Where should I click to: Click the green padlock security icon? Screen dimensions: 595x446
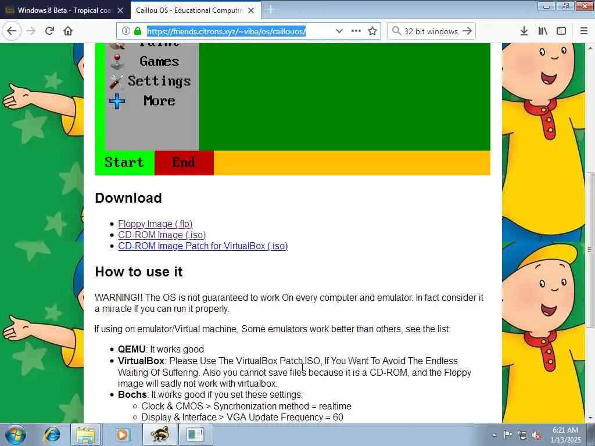[138, 31]
